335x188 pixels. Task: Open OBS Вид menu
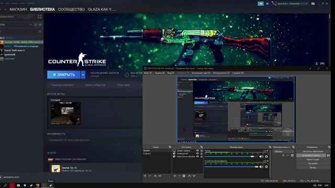(x=171, y=73)
